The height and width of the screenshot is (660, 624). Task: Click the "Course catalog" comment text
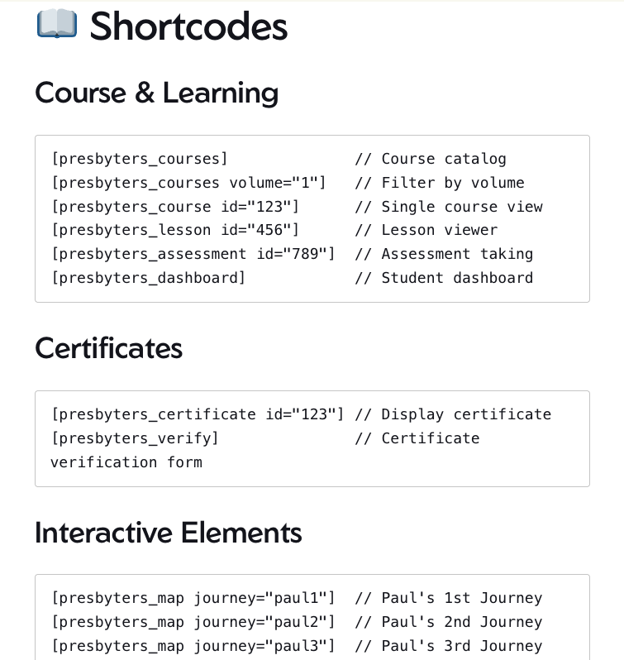[443, 159]
